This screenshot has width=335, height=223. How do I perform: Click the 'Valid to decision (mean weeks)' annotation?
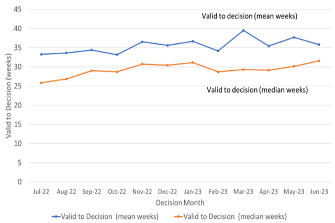(250, 16)
